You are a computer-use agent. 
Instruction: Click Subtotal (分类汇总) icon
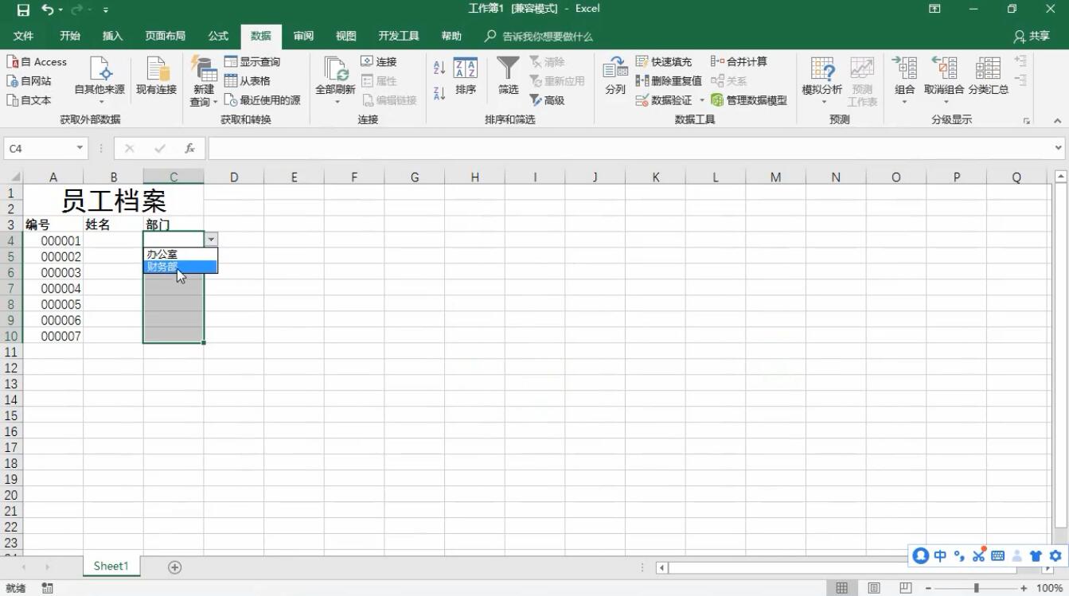989,76
